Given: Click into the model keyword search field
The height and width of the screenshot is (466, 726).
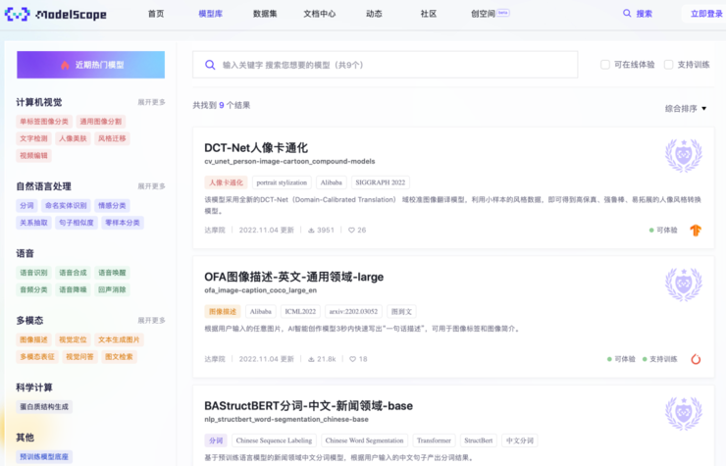Looking at the screenshot, I should (386, 65).
